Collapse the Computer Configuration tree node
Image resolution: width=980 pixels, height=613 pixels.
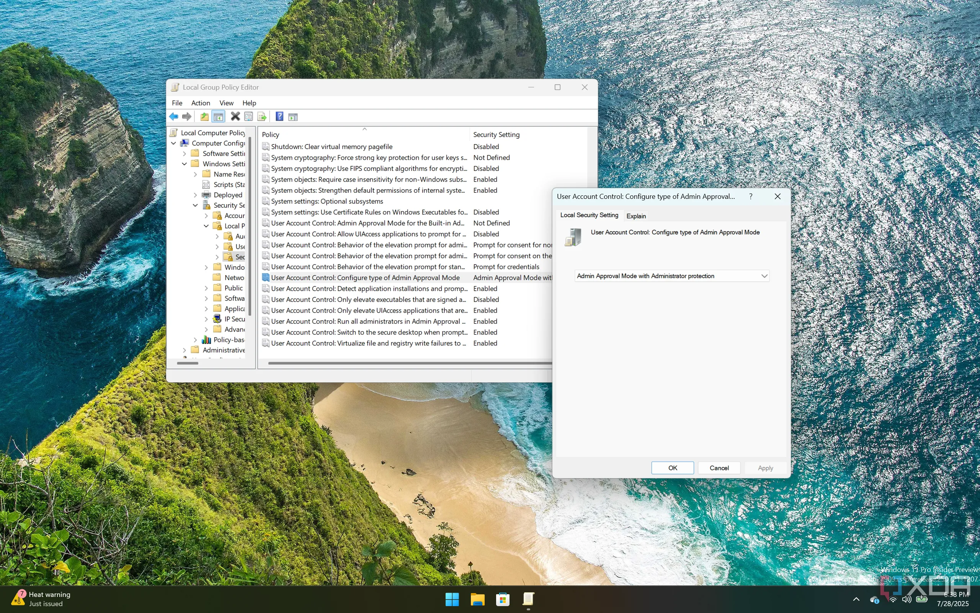point(174,143)
